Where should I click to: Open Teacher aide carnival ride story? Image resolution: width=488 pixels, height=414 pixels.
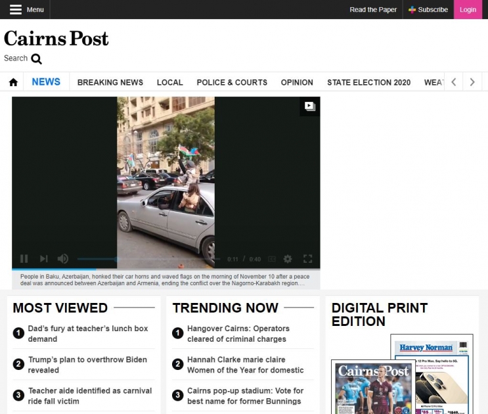(90, 396)
